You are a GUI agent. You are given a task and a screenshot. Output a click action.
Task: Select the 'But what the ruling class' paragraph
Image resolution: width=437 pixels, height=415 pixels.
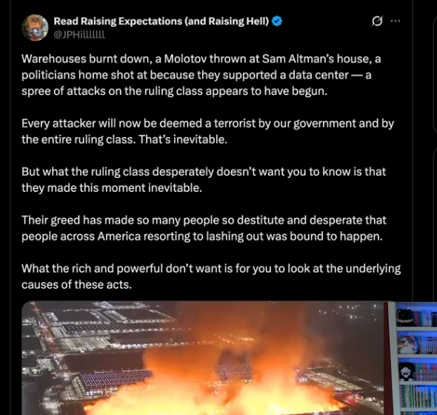pos(204,179)
